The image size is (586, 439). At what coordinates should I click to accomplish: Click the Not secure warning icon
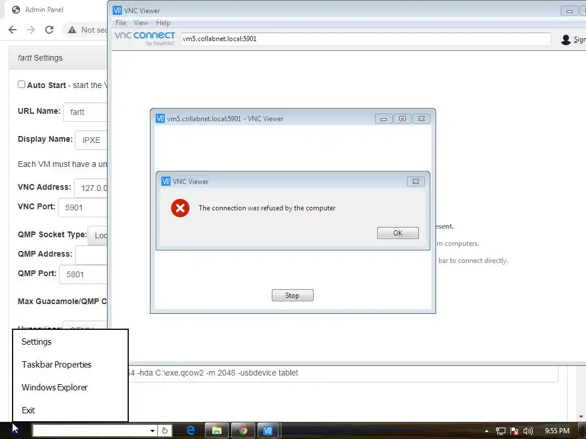[x=72, y=30]
